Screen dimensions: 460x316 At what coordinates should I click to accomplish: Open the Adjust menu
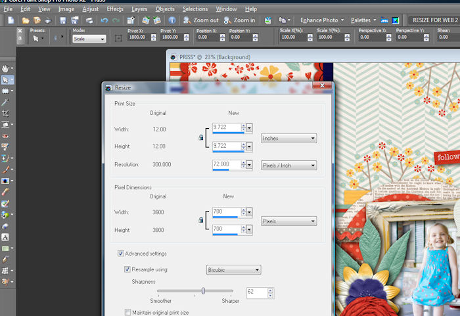coord(91,9)
